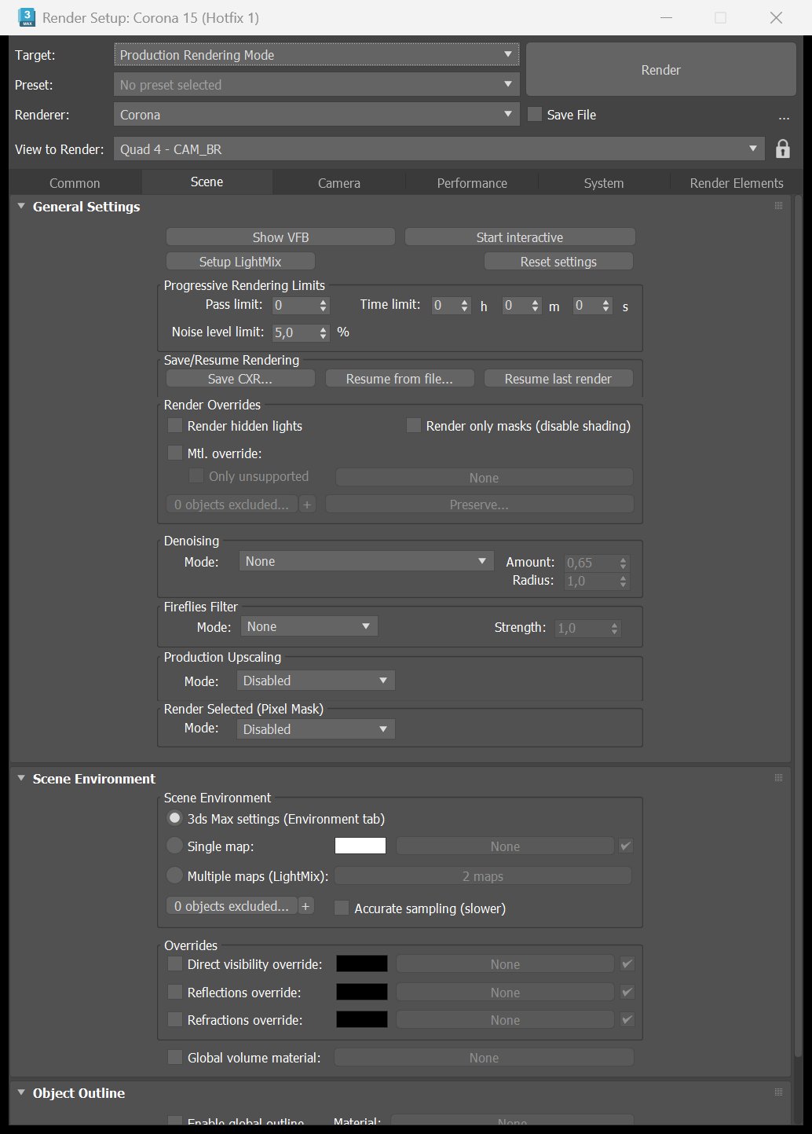Open the View to Render dropdown
The height and width of the screenshot is (1134, 812).
tap(439, 149)
